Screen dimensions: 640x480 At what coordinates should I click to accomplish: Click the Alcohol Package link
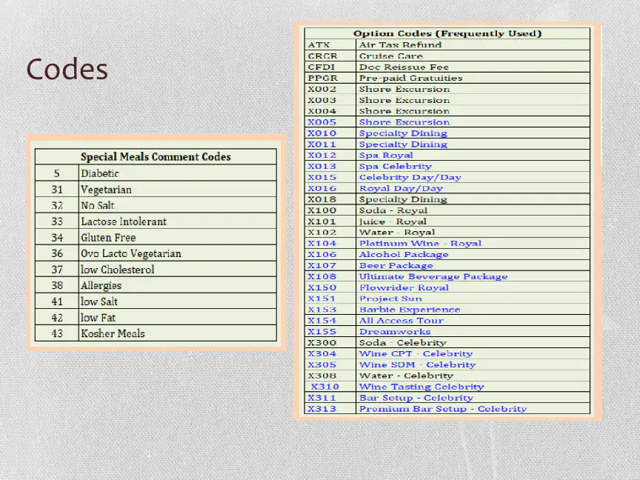tap(403, 254)
